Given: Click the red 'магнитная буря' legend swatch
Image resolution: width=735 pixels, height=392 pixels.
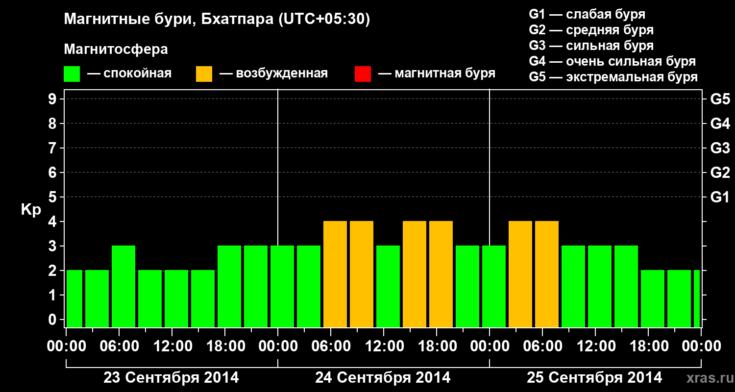Looking at the screenshot, I should coord(363,74).
